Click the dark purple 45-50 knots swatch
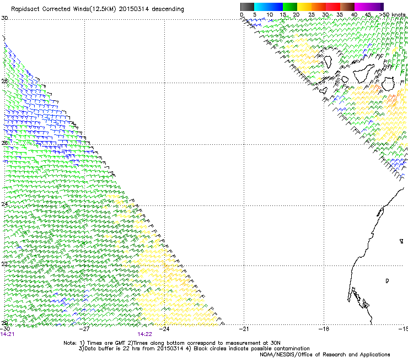This screenshot has height=358, width=408. (x=376, y=7)
